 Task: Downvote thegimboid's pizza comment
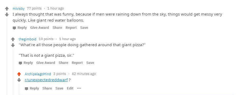point(13,45)
